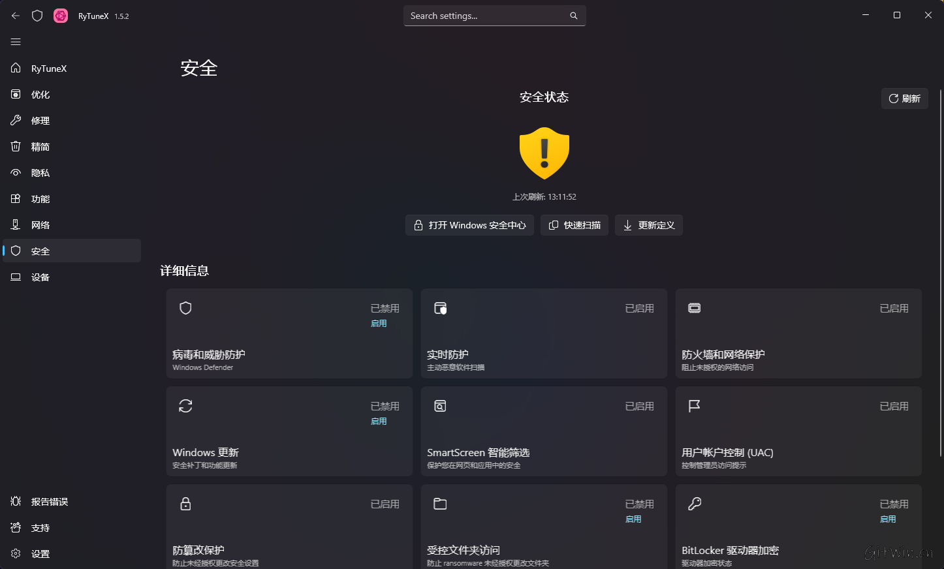Viewport: 944px width, 569px height.
Task: Click the pink RyTuneX app logo
Action: click(61, 16)
